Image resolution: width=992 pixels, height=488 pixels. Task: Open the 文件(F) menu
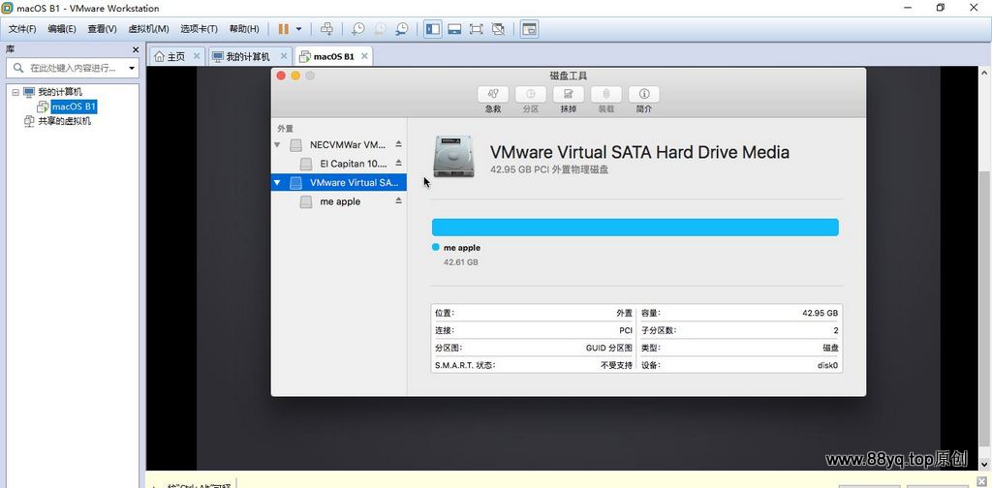(x=22, y=29)
